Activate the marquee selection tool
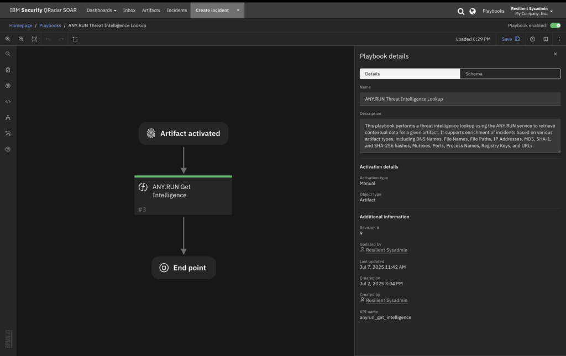Image resolution: width=566 pixels, height=356 pixels. (75, 39)
